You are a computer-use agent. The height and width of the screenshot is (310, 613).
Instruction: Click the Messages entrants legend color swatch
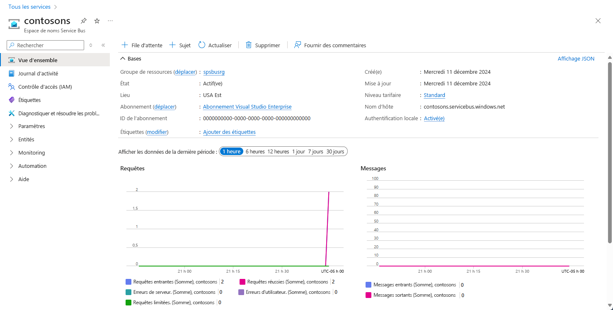368,285
